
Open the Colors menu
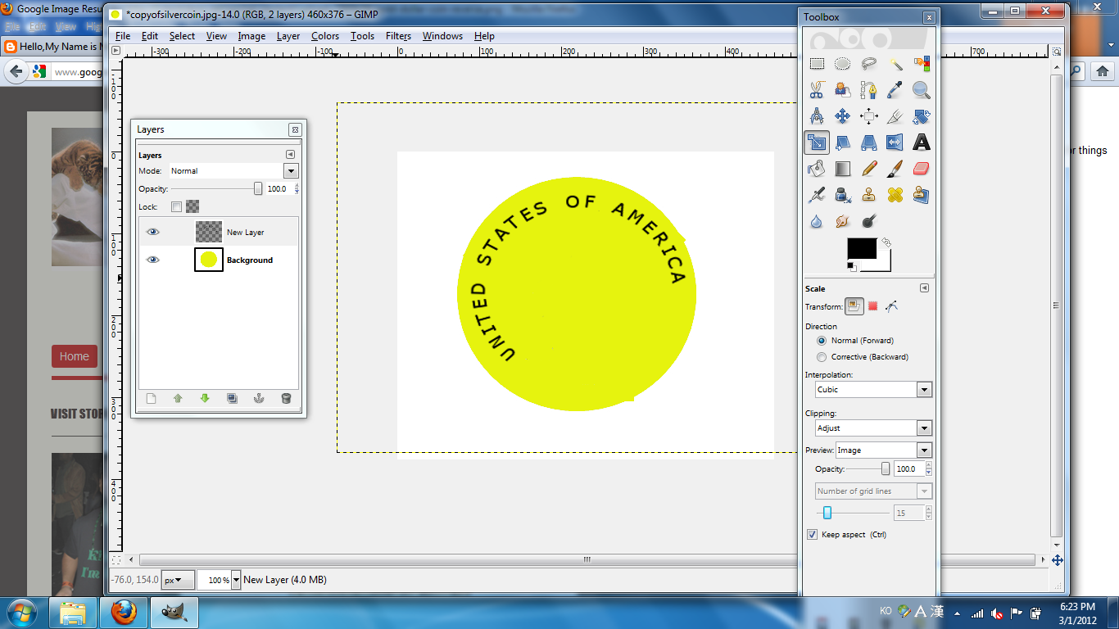coord(325,36)
